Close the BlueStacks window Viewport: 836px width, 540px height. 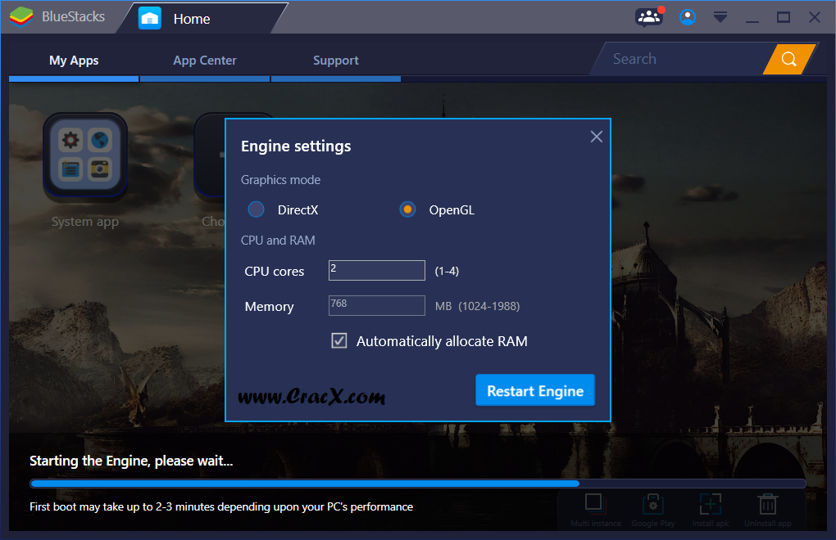[814, 17]
